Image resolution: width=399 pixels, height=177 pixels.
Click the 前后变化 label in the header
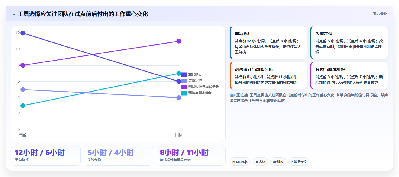click(380, 14)
